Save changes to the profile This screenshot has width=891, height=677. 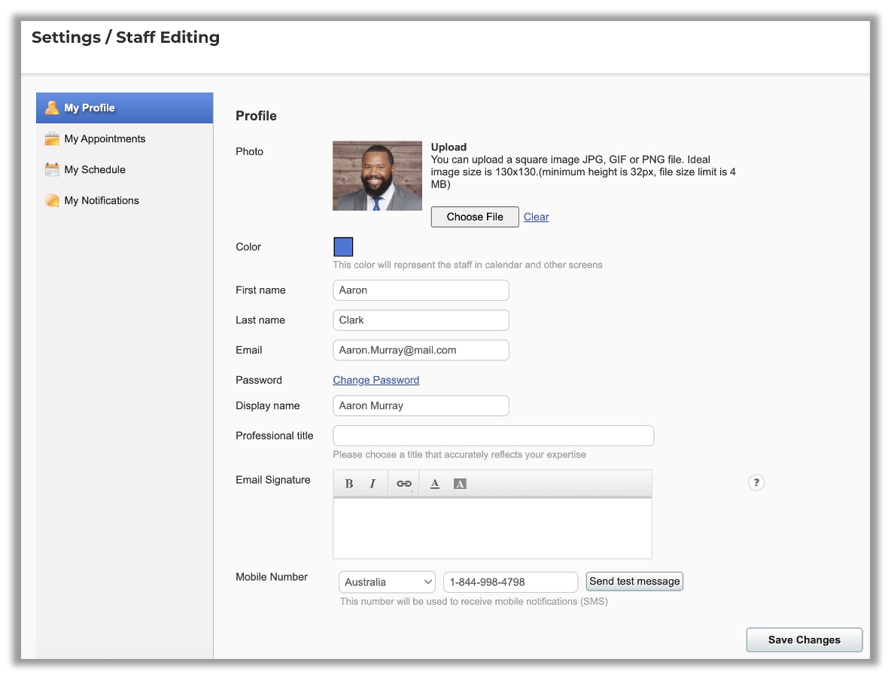coord(804,640)
